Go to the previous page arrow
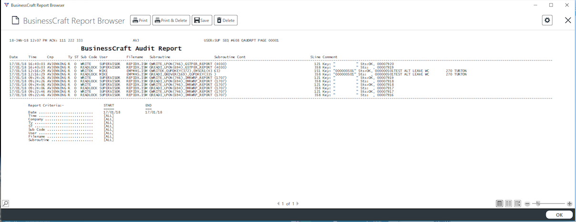576x222 pixels. [x=278, y=203]
